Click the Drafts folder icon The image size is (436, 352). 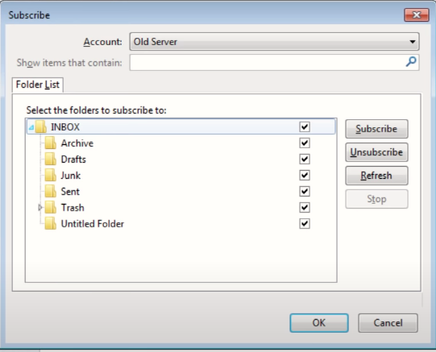coord(51,159)
